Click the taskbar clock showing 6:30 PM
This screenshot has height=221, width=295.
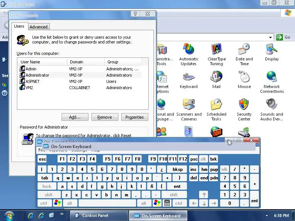coord(281,215)
